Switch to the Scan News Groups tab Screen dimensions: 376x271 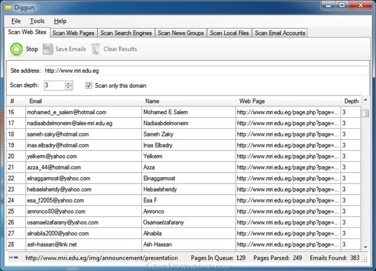[x=181, y=33]
